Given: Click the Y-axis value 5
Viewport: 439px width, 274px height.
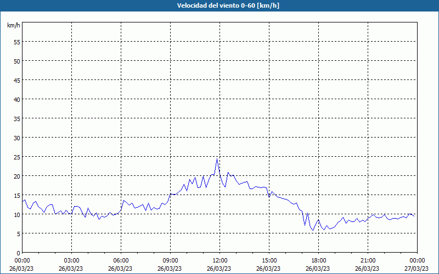Looking at the screenshot, I should [x=19, y=234].
